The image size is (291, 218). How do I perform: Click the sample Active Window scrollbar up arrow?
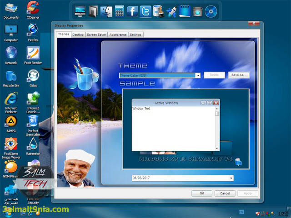217,109
